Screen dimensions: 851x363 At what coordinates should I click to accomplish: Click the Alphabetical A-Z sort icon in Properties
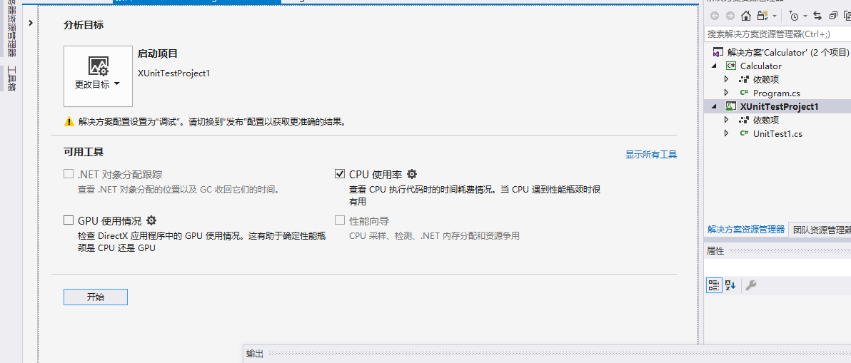730,285
